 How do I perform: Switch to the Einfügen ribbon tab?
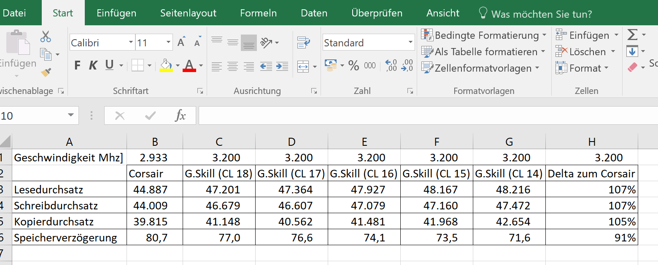pyautogui.click(x=116, y=13)
